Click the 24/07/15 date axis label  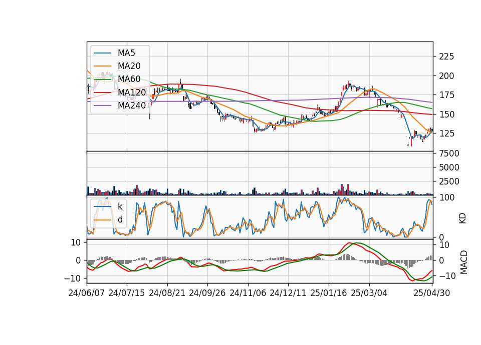pyautogui.click(x=126, y=293)
